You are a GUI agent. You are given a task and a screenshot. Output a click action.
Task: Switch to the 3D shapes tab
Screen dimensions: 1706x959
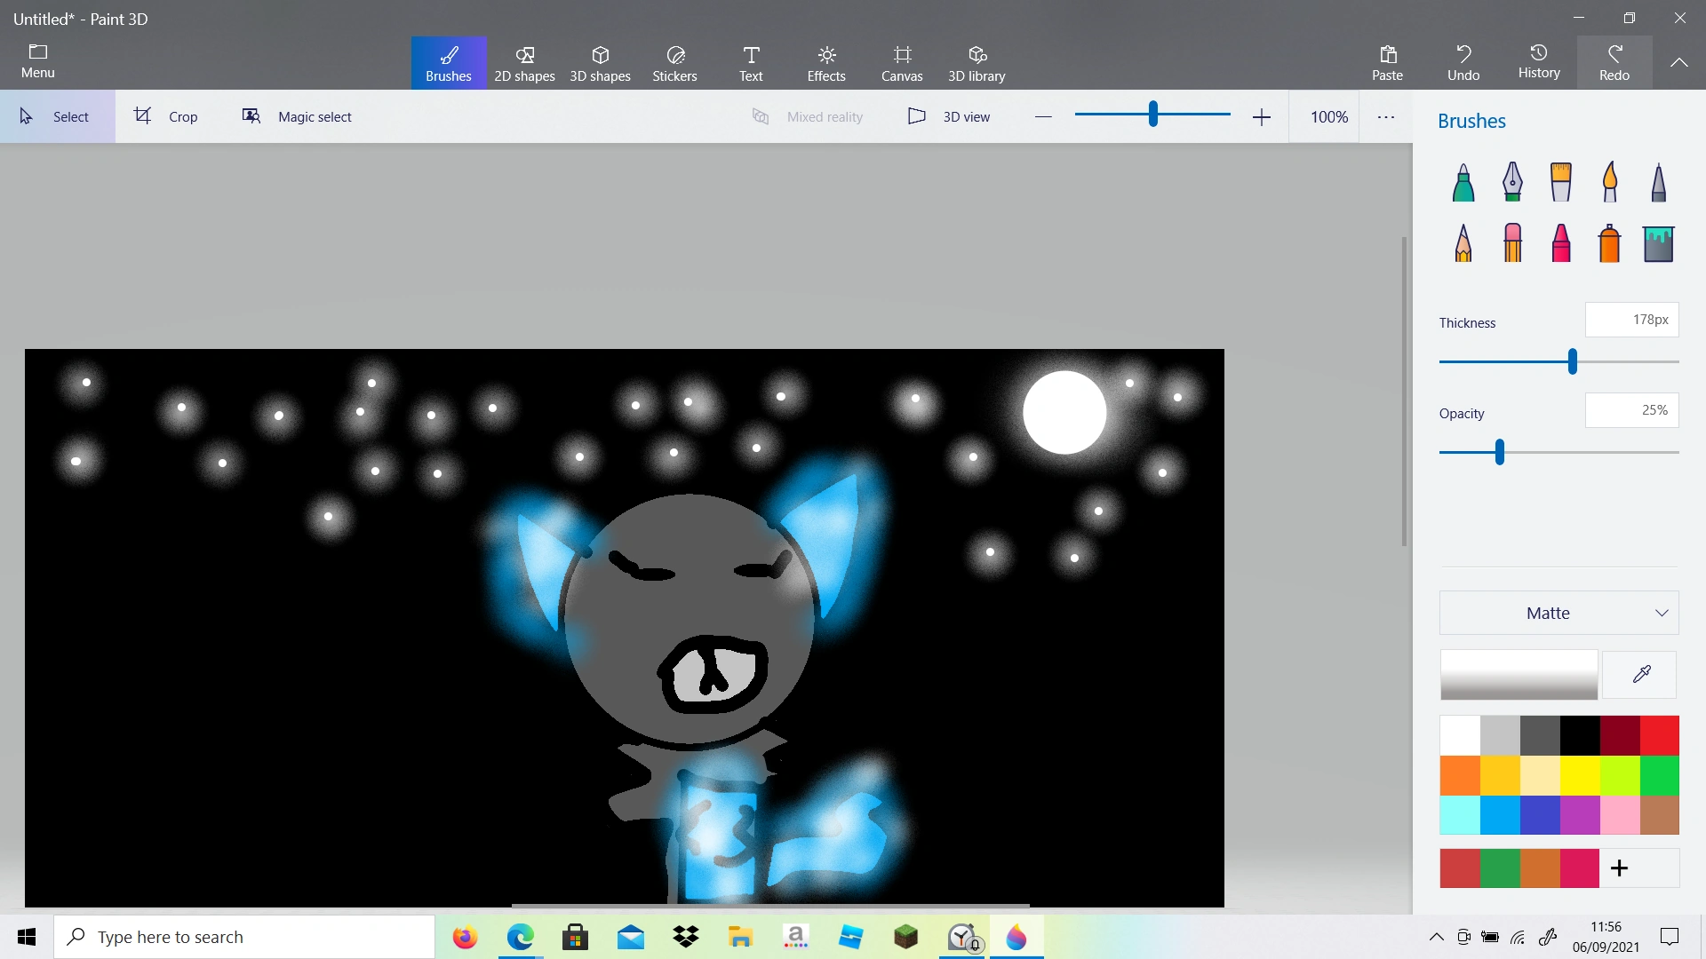600,62
